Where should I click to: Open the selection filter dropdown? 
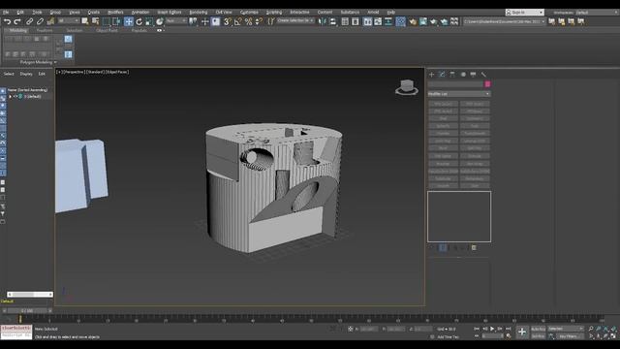(69, 21)
